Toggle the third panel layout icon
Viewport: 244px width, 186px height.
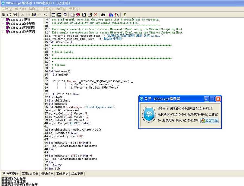click(x=65, y=15)
